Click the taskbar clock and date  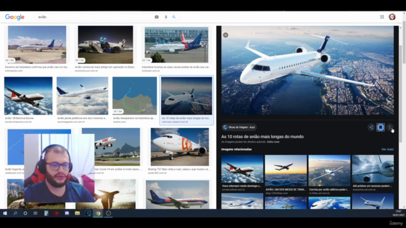tap(398, 213)
